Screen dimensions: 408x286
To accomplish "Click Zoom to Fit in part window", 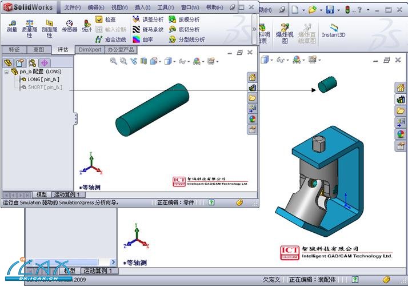I will [x=114, y=61].
